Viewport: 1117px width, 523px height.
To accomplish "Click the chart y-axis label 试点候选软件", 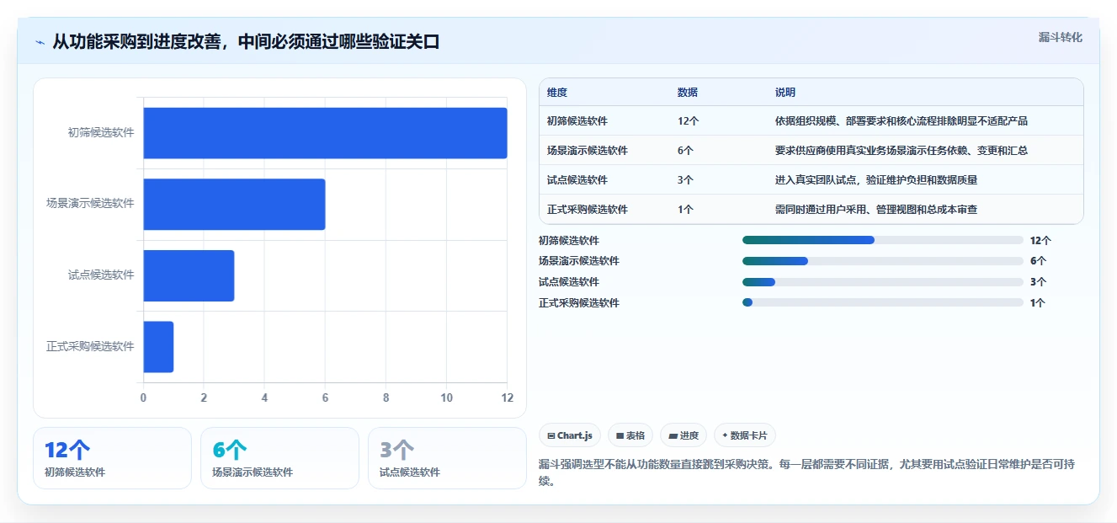I will tap(101, 275).
